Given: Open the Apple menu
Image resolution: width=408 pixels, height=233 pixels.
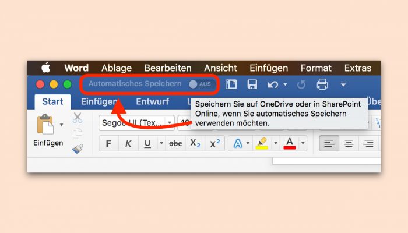Looking at the screenshot, I should (x=46, y=68).
